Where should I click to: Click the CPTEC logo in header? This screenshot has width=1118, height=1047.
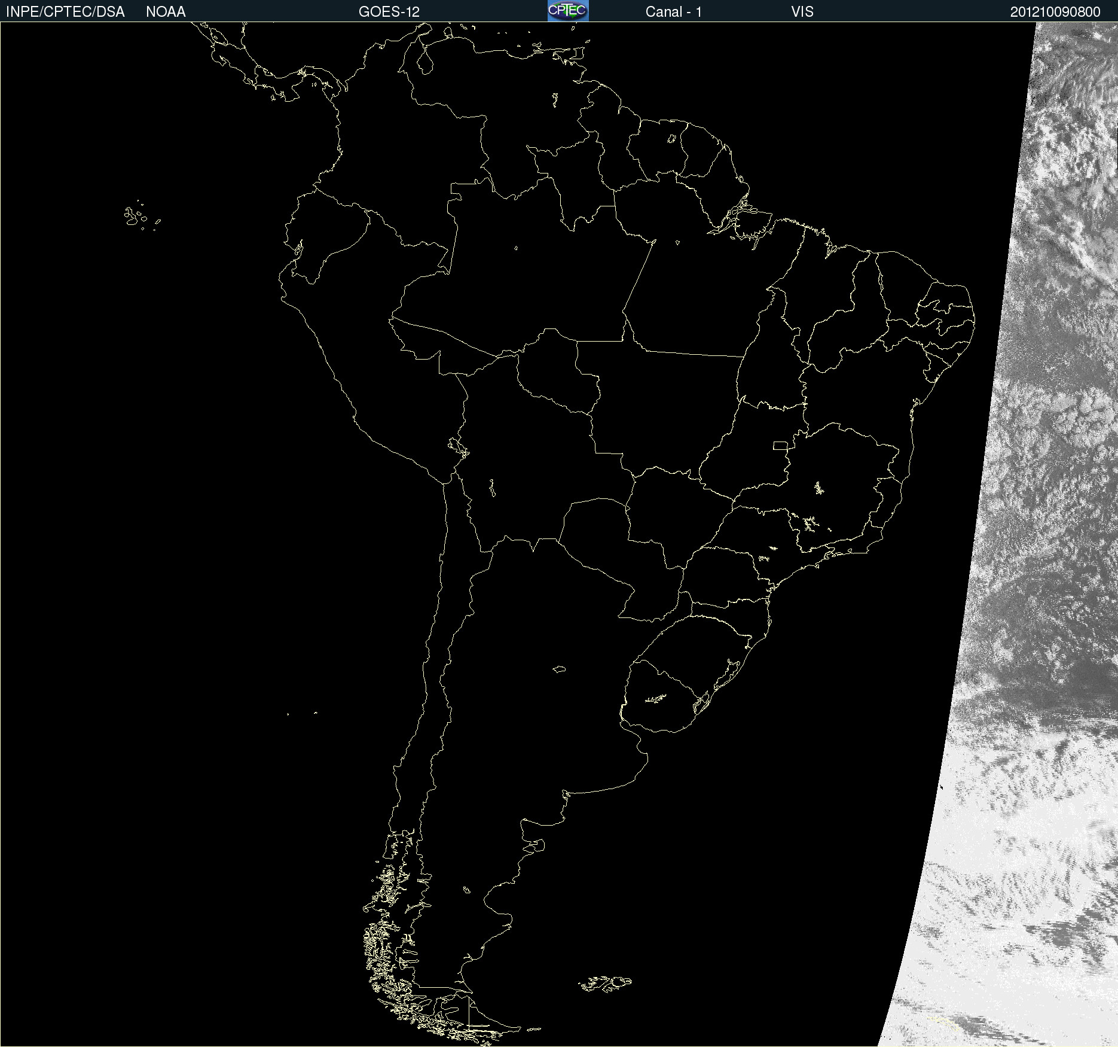(568, 11)
